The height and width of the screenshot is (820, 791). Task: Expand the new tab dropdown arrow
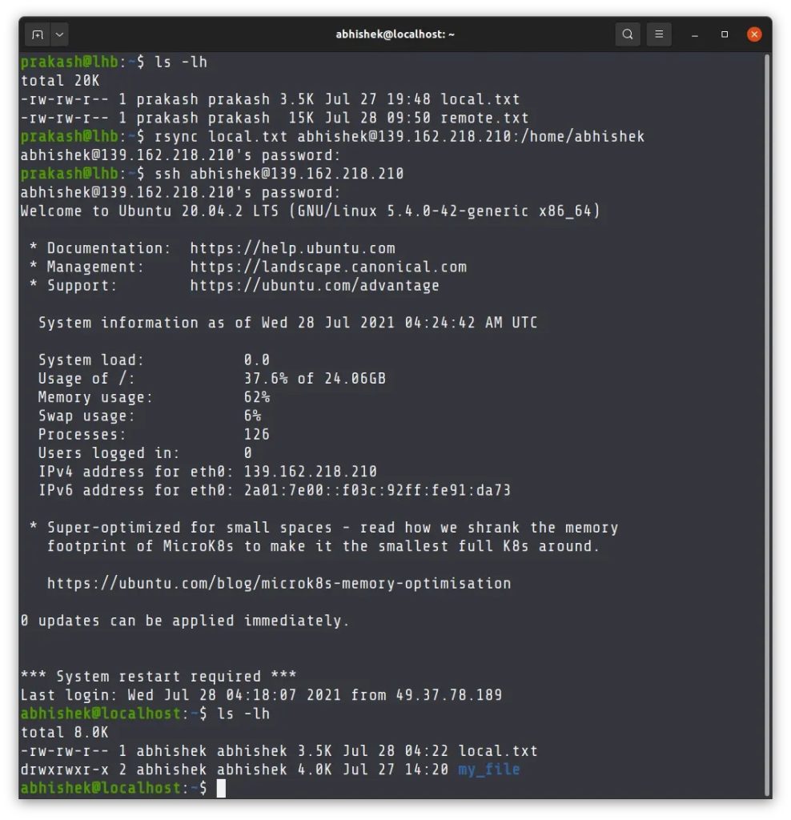tap(60, 34)
